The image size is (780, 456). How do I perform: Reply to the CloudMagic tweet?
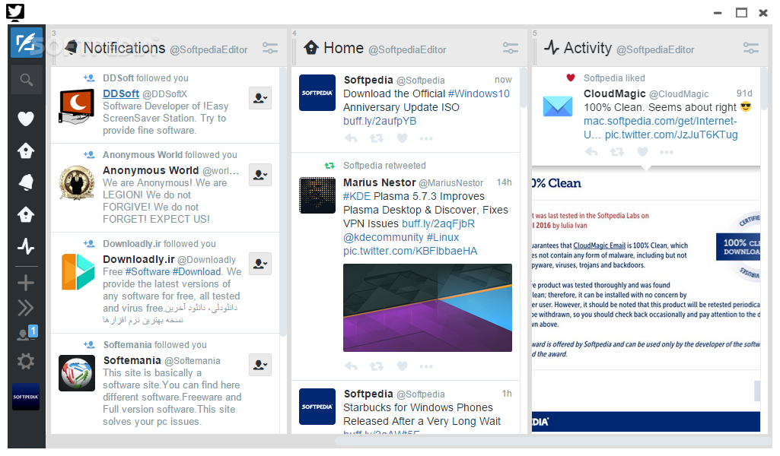[591, 152]
